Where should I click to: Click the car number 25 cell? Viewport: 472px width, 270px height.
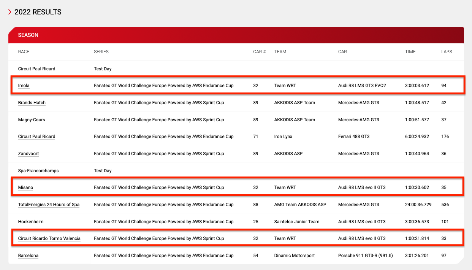click(256, 222)
